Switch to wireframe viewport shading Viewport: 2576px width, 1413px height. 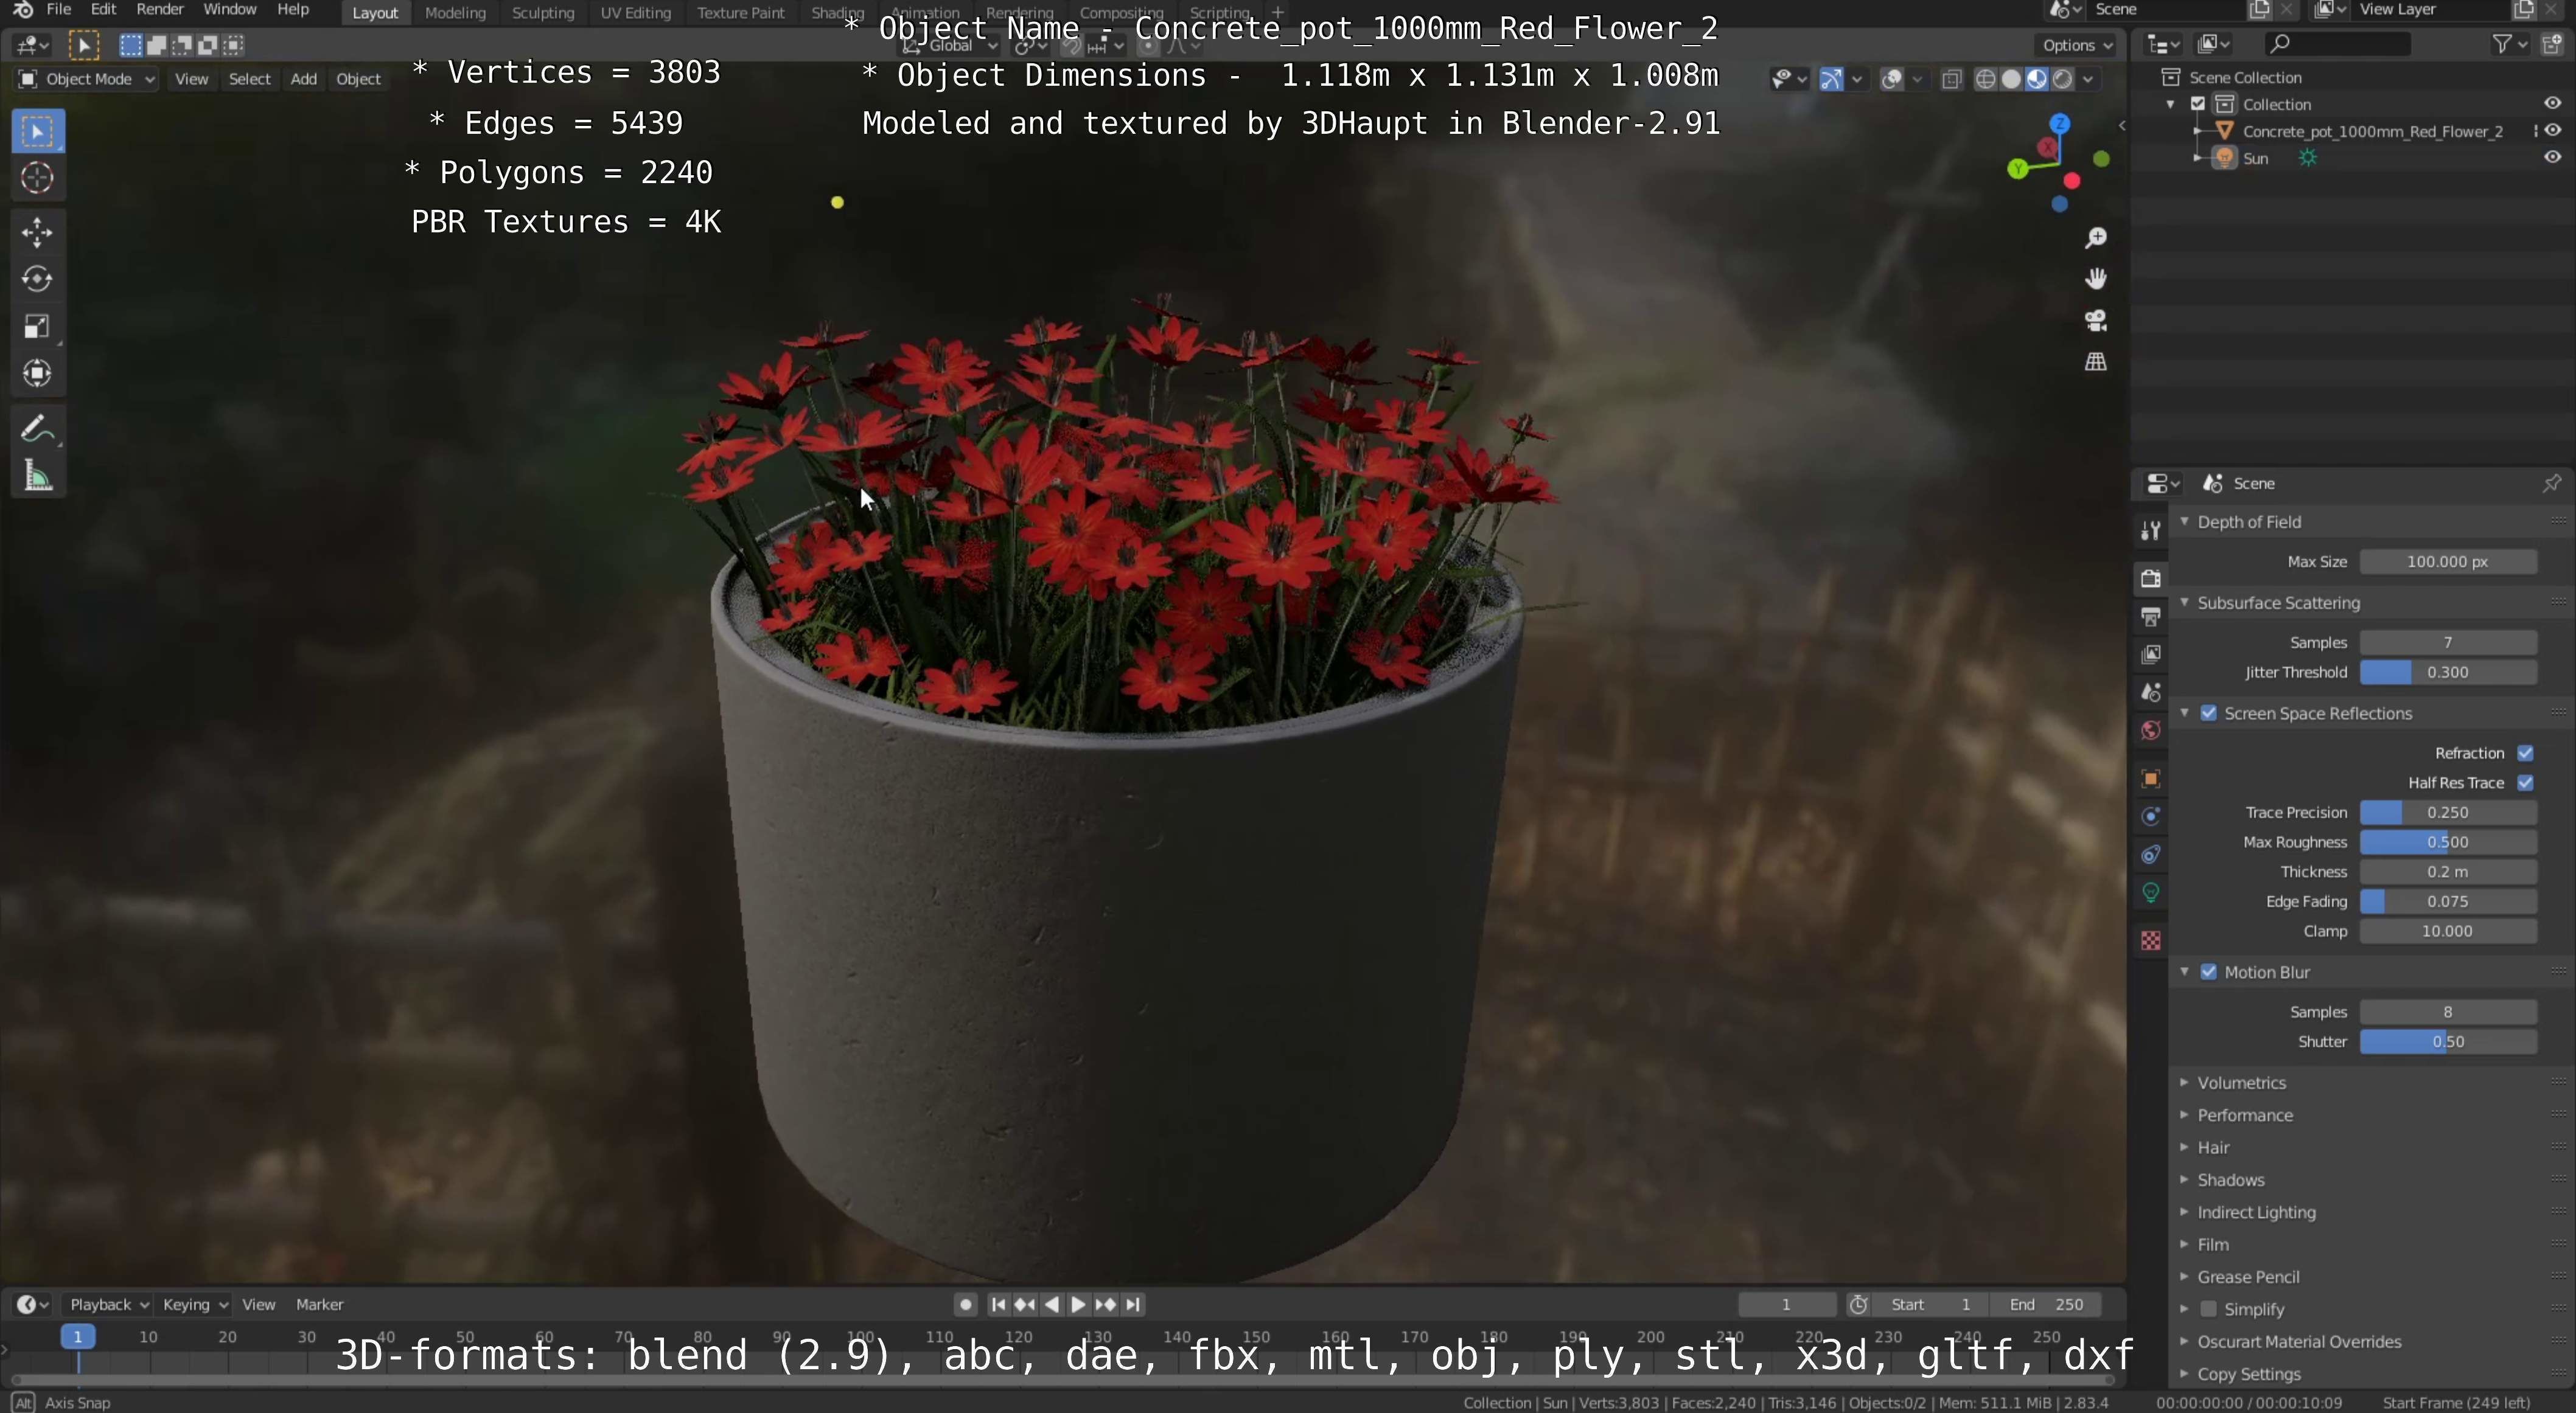click(x=1986, y=79)
